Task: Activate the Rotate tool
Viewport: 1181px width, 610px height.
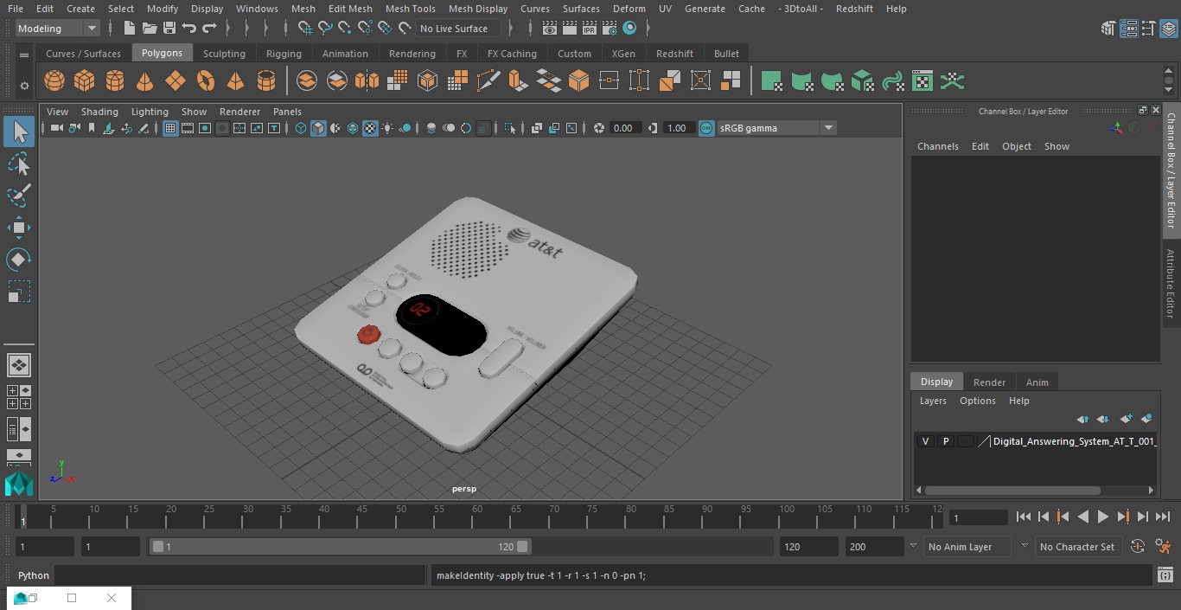Action: pos(18,260)
